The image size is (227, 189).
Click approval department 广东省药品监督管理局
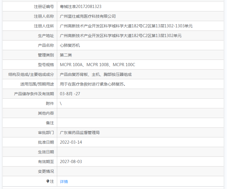pos(80,133)
